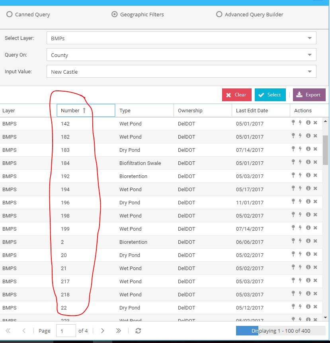Image resolution: width=330 pixels, height=343 pixels.
Task: Show info for BMP number 21
Action: point(308,267)
